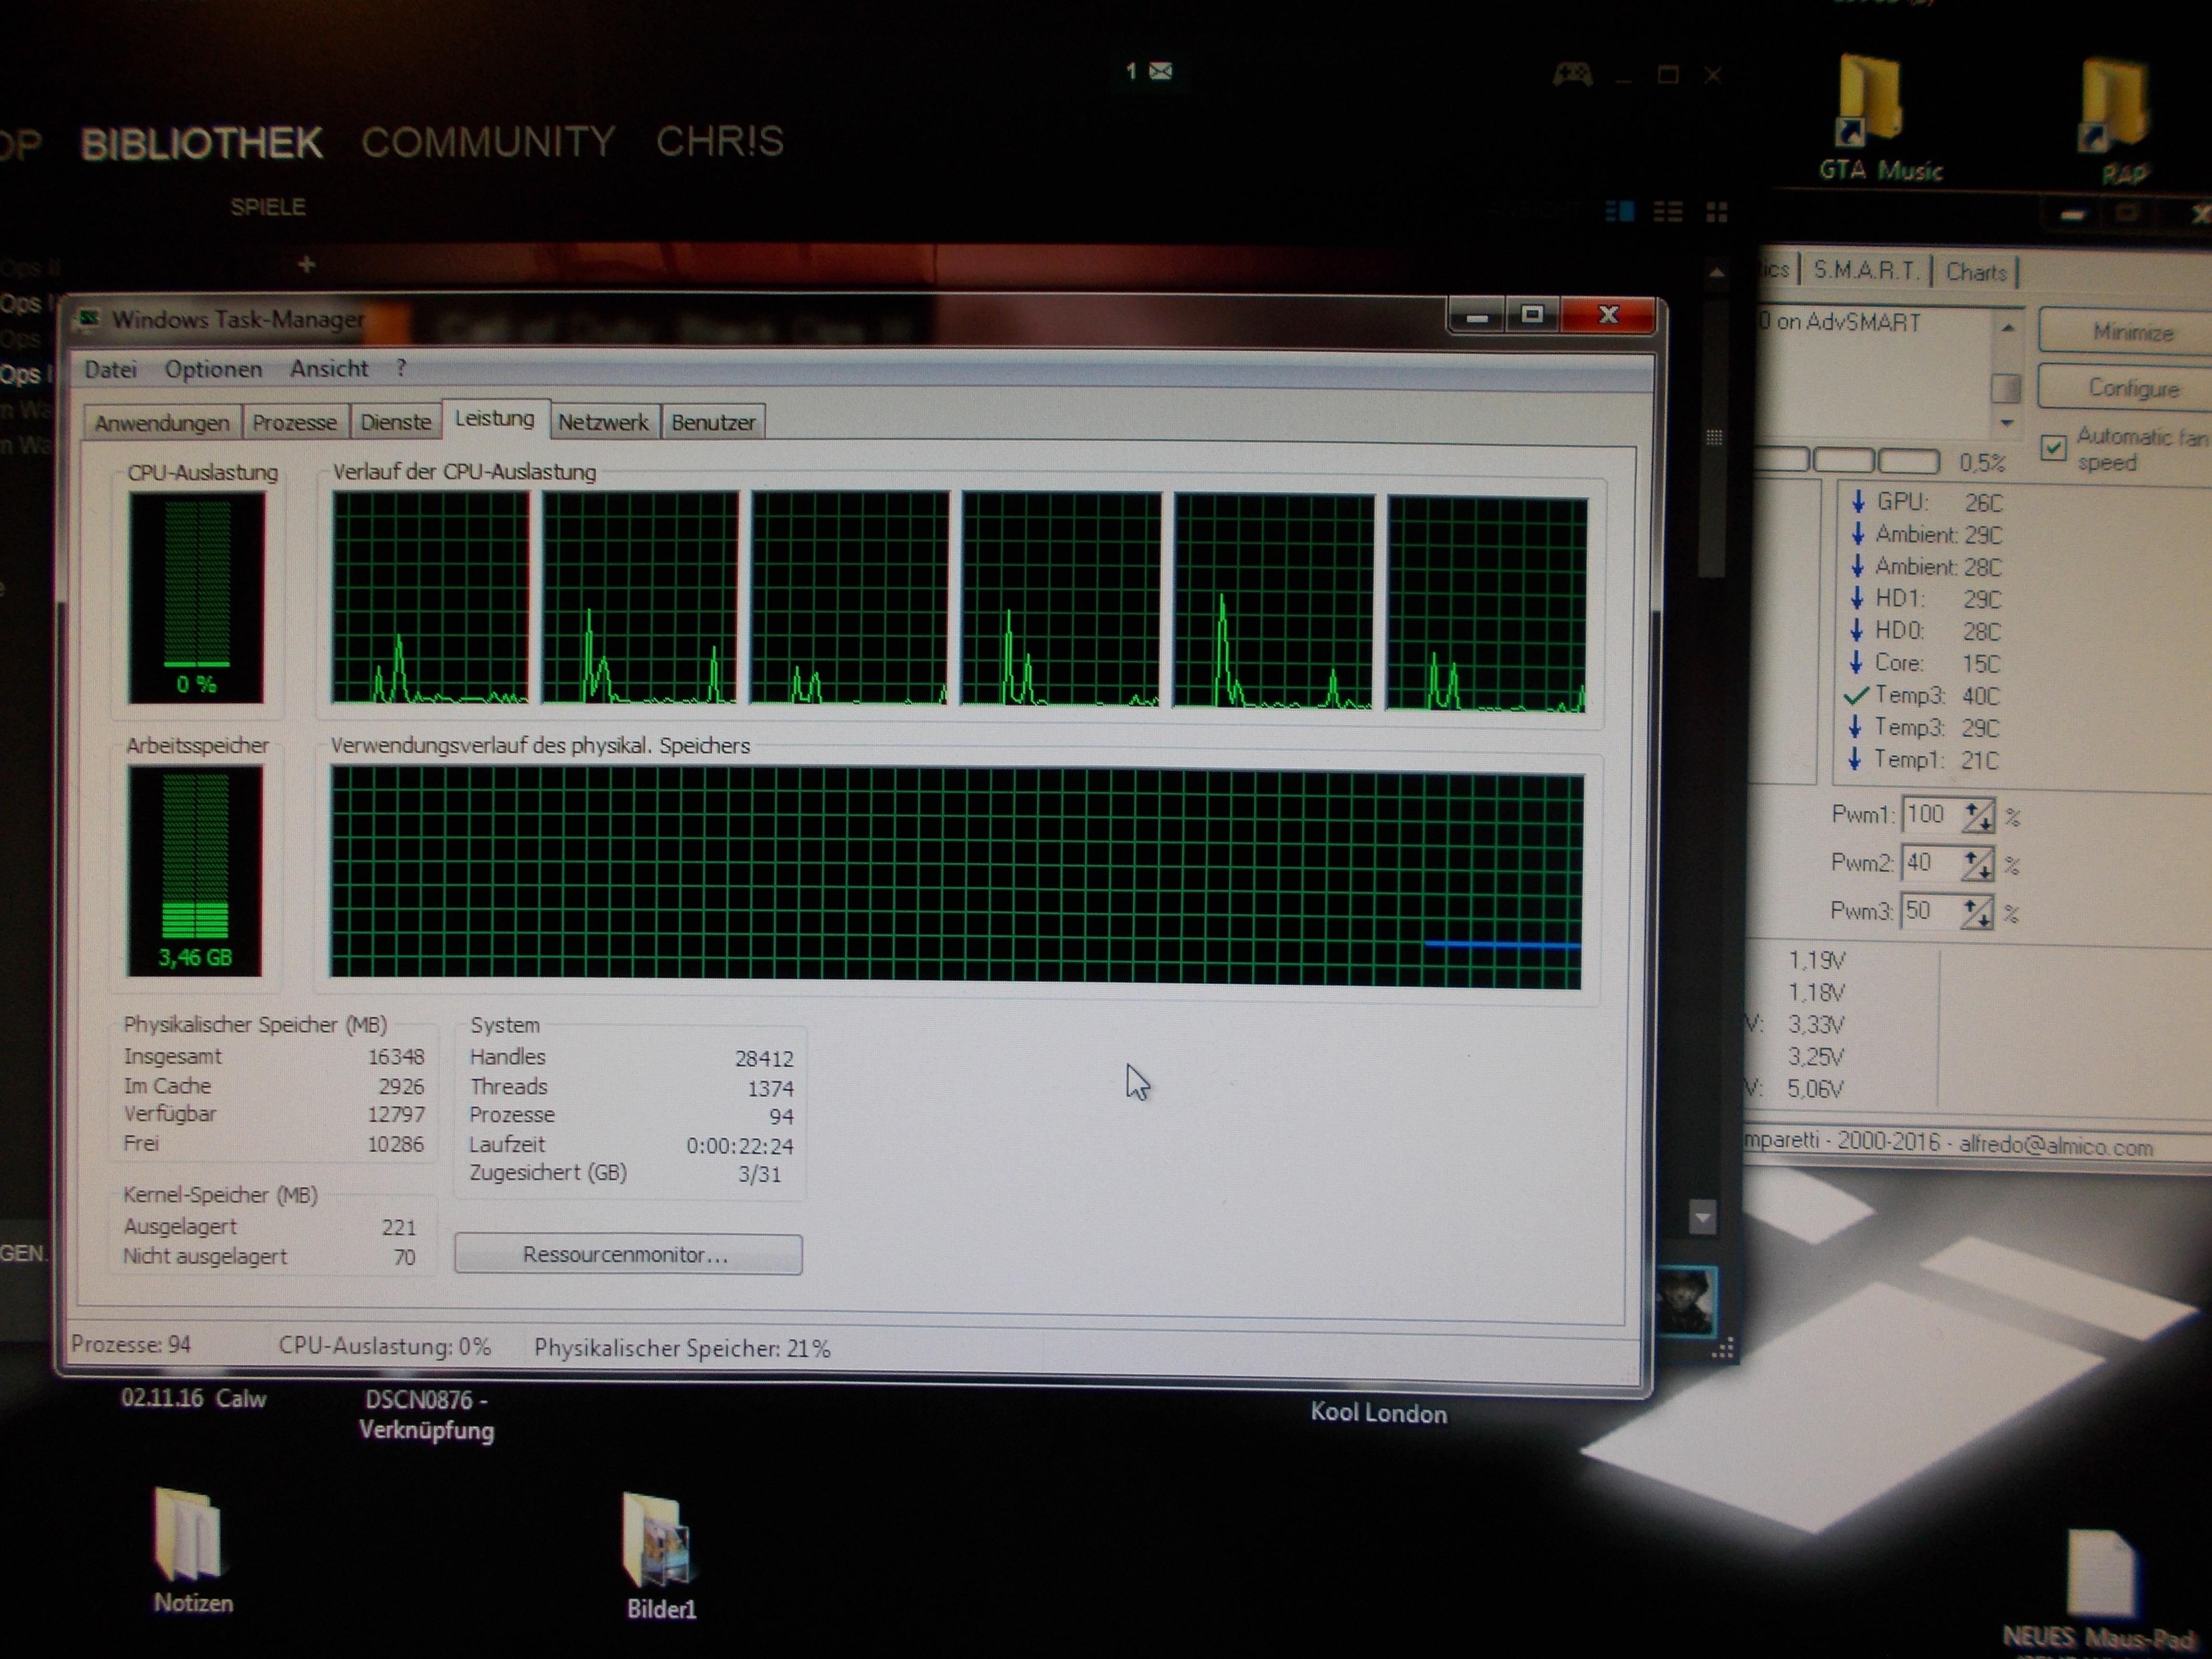Toggle Automatic fan speed checkbox
This screenshot has width=2212, height=1659.
point(2053,448)
